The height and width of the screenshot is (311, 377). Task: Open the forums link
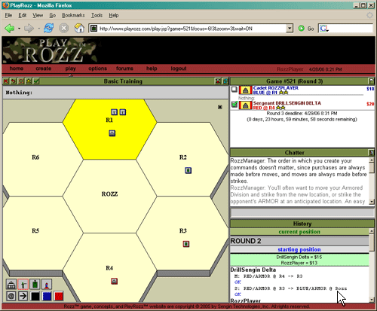click(124, 69)
